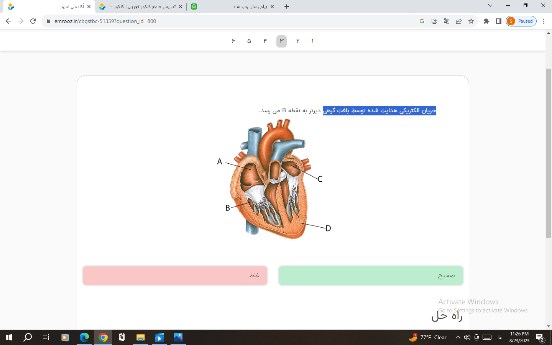Go to question number ۱
Image resolution: width=552 pixels, height=345 pixels.
313,41
